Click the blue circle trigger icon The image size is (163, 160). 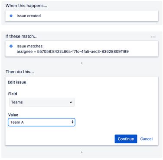click(x=11, y=16)
